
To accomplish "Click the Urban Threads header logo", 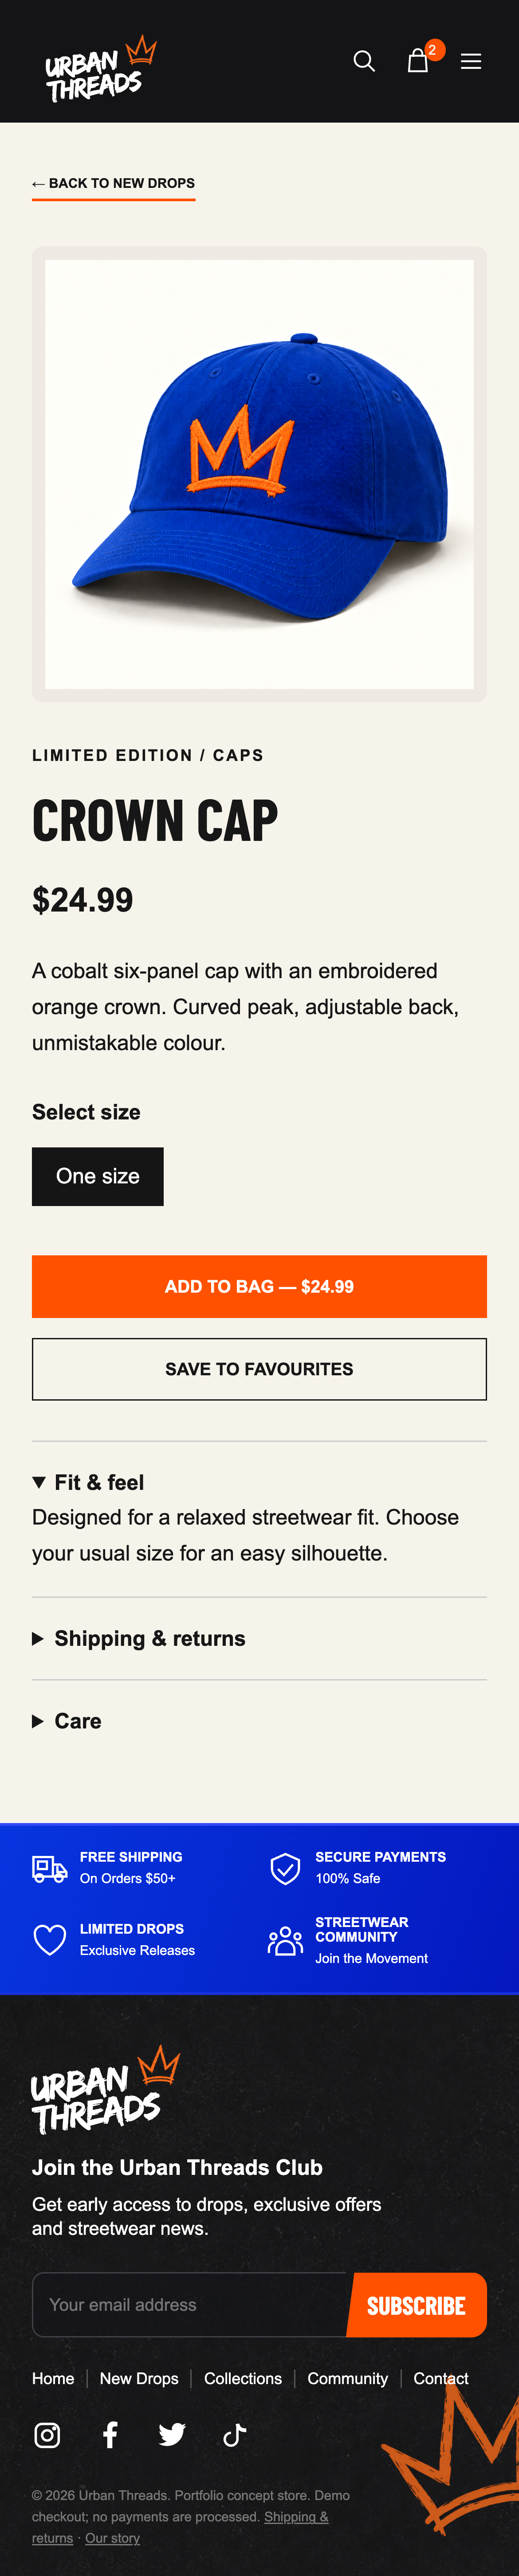I will (101, 69).
